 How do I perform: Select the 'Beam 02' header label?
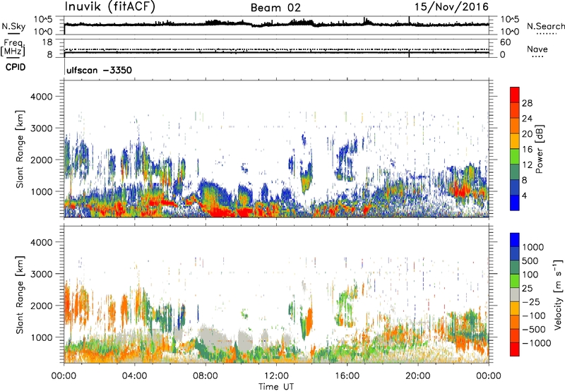coord(275,8)
